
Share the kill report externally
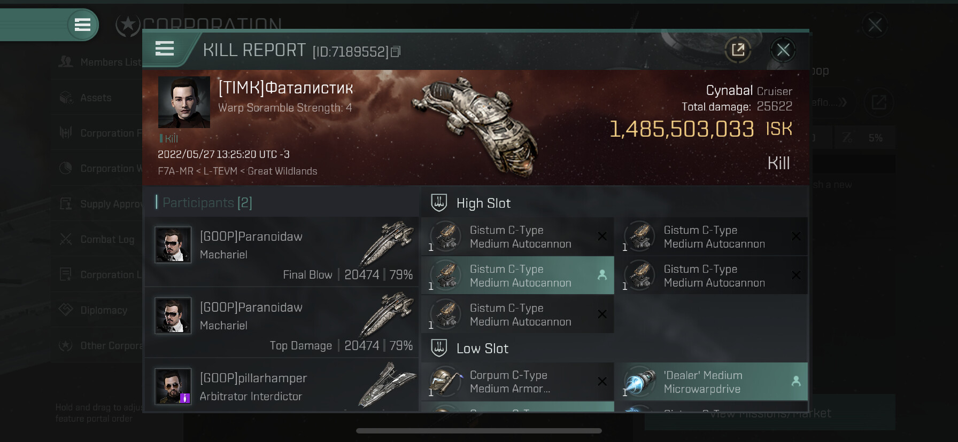[x=738, y=50]
